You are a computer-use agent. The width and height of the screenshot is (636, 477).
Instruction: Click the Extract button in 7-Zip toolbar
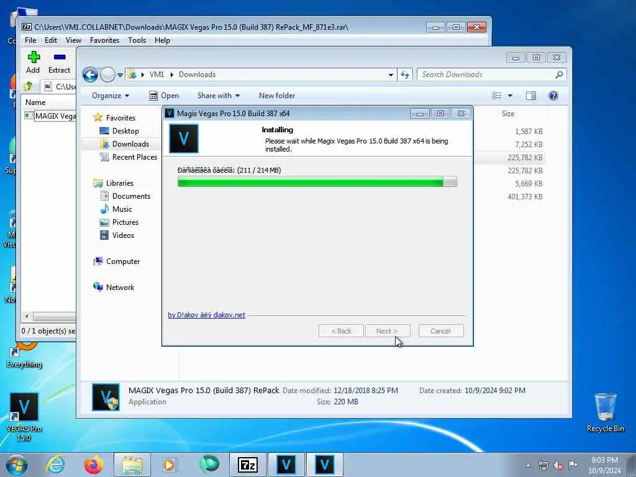click(x=59, y=62)
